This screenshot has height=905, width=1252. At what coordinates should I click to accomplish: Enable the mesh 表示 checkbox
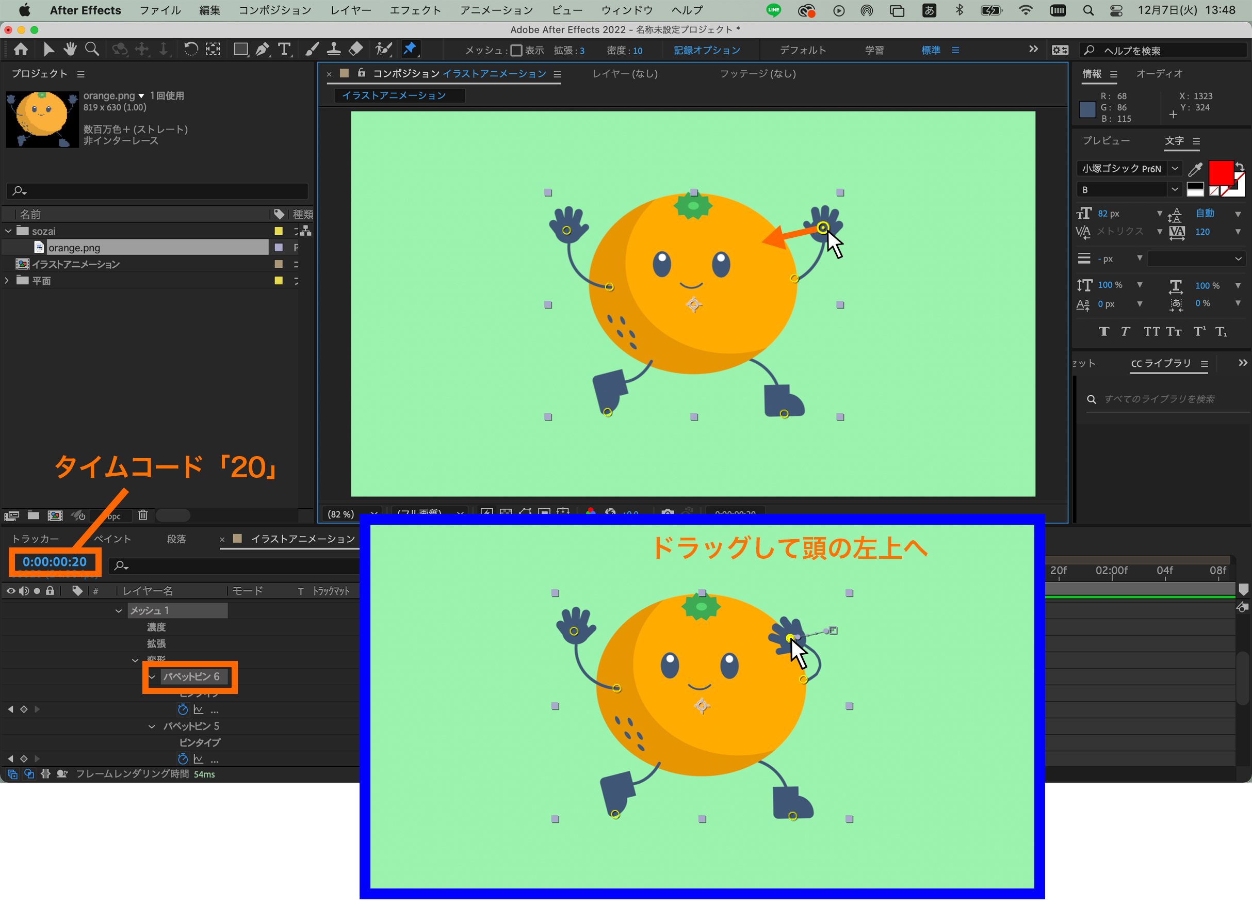[516, 51]
